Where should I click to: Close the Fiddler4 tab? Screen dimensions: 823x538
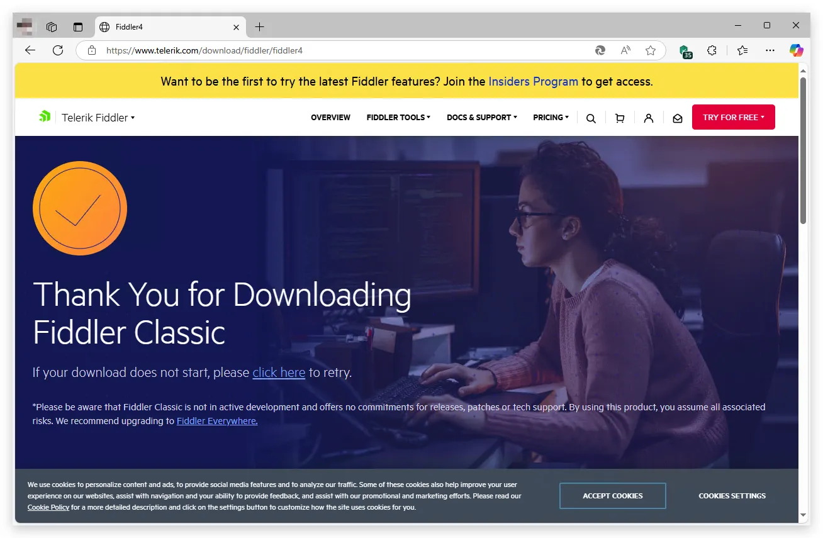click(237, 27)
